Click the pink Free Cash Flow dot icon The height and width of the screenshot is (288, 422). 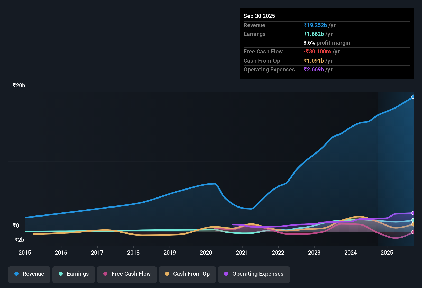(x=105, y=274)
